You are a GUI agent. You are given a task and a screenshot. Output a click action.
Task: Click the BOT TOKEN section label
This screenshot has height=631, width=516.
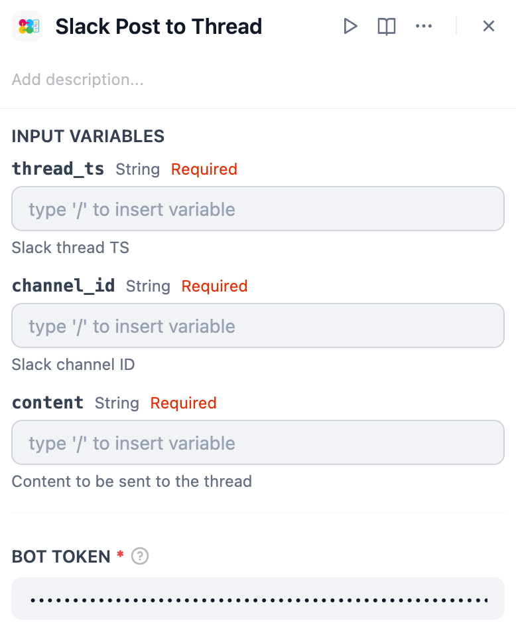tap(61, 557)
